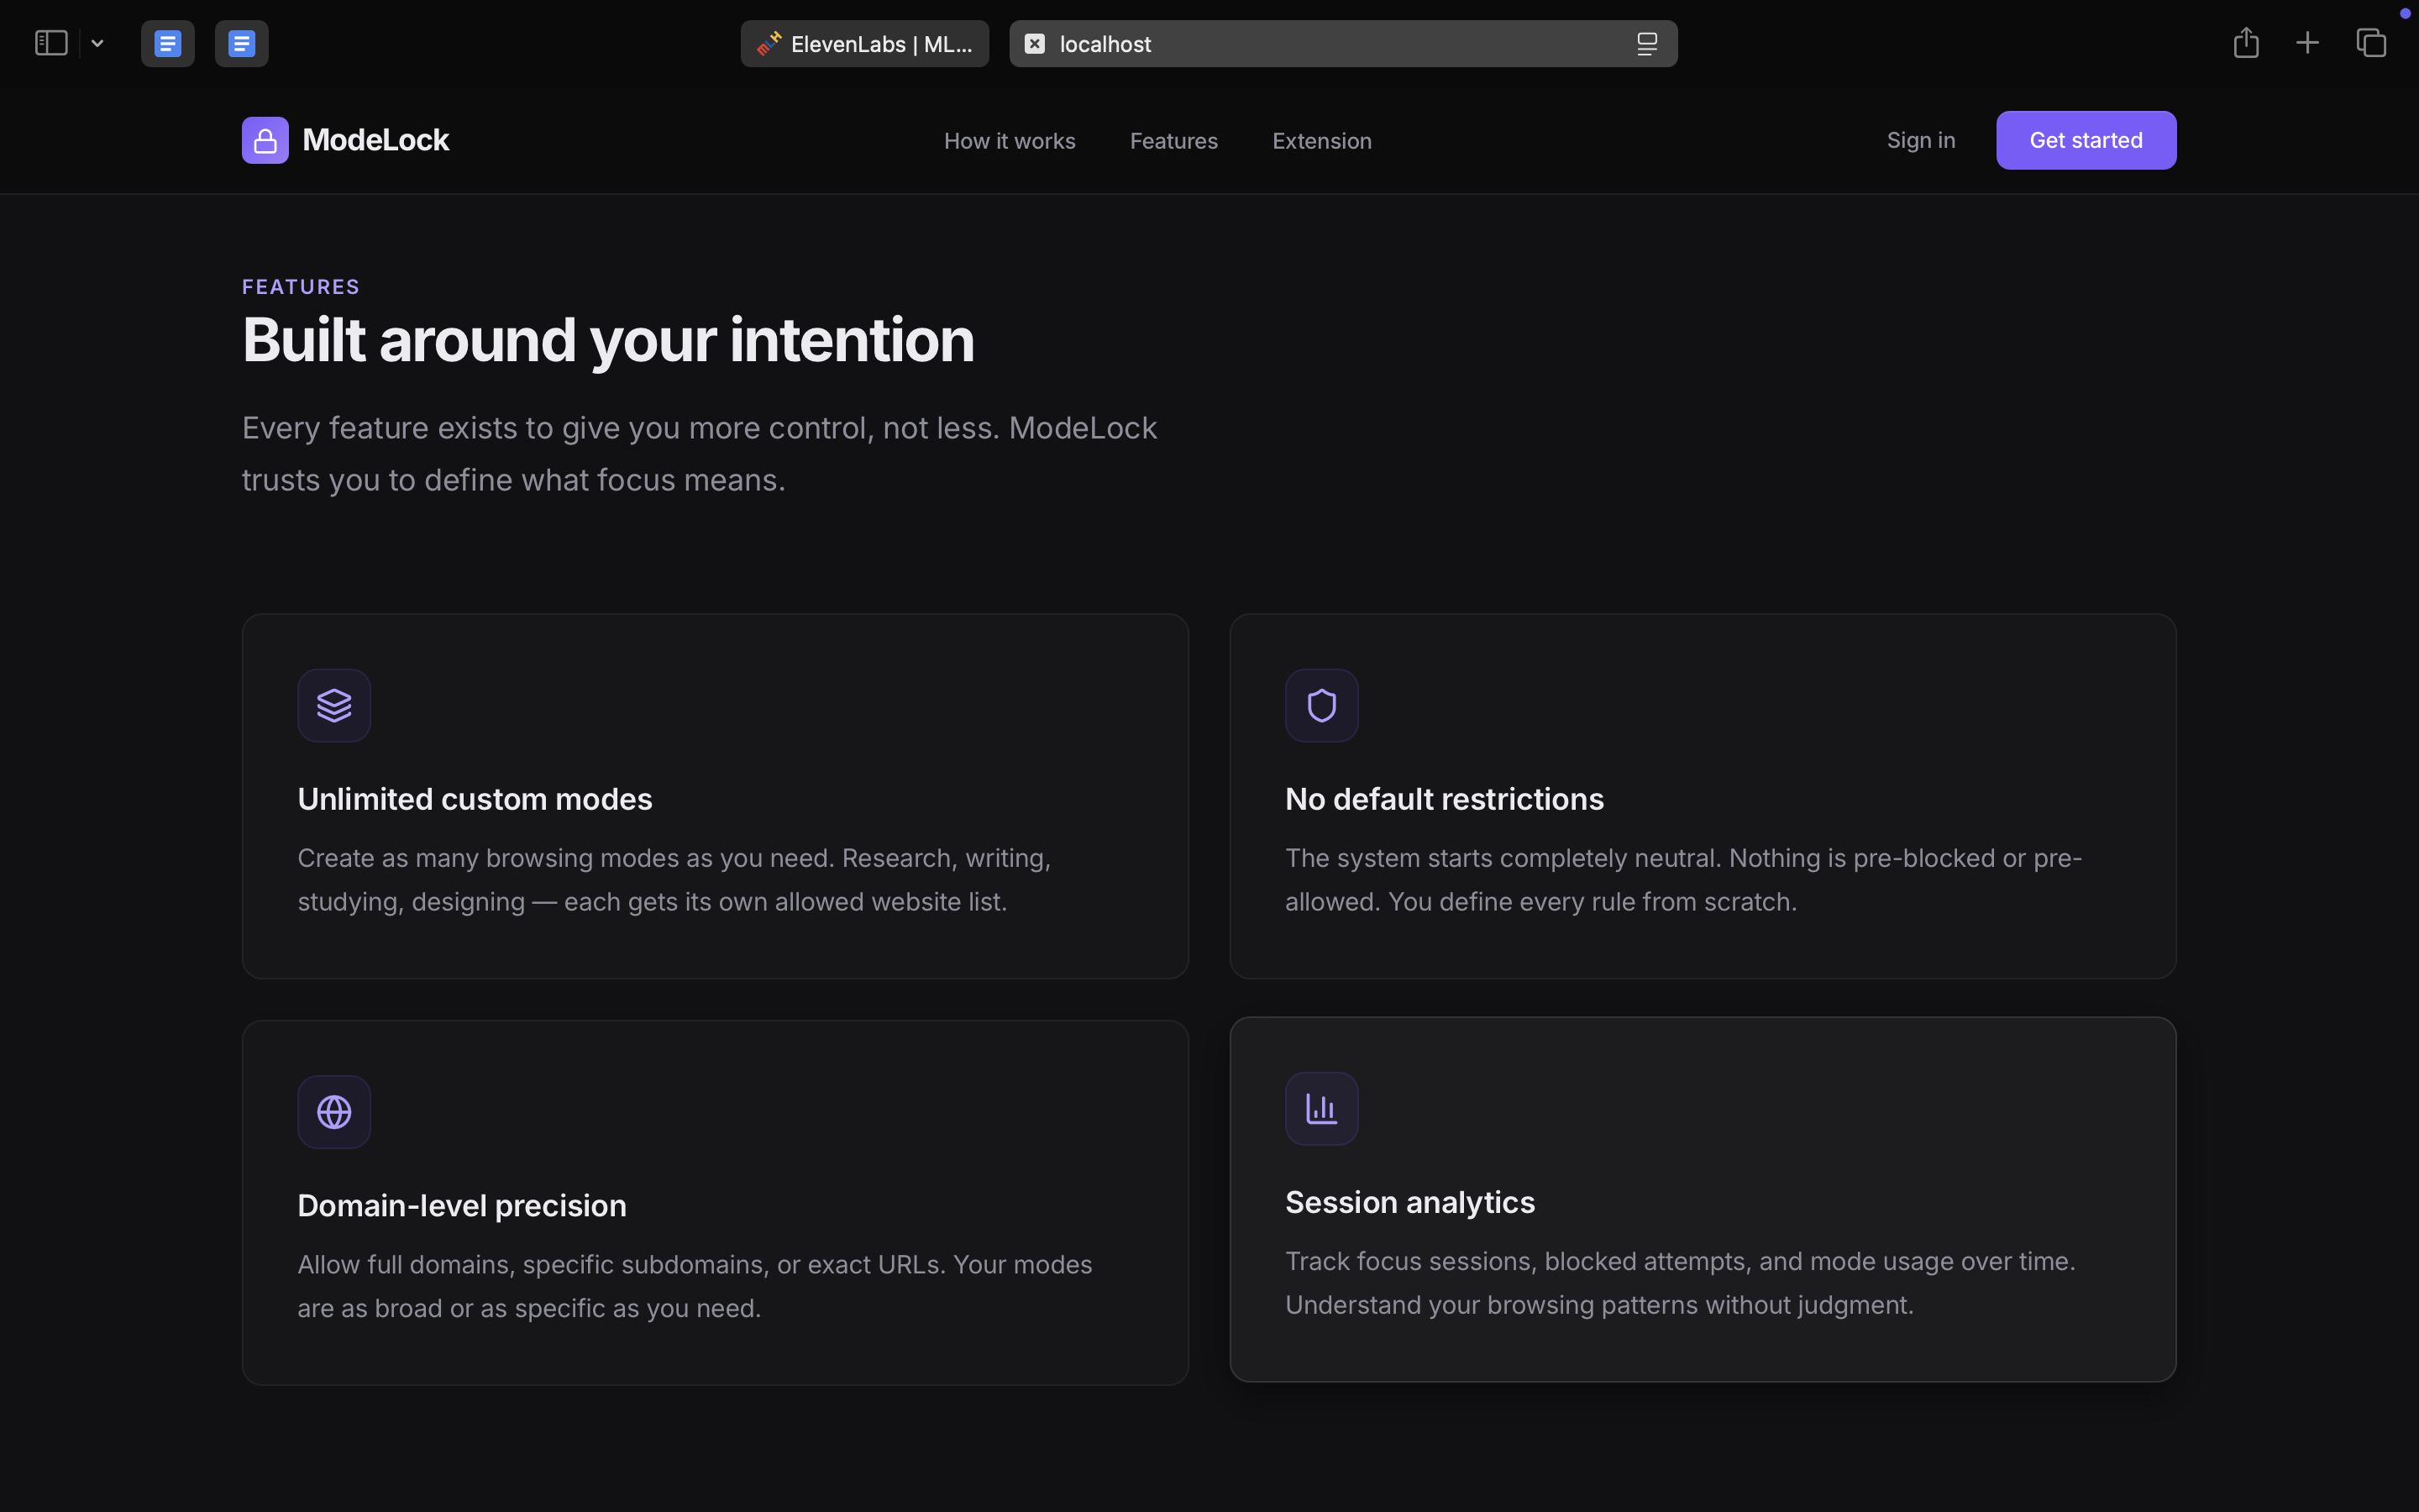2419x1512 pixels.
Task: Click the localhost address bar
Action: point(1330,44)
